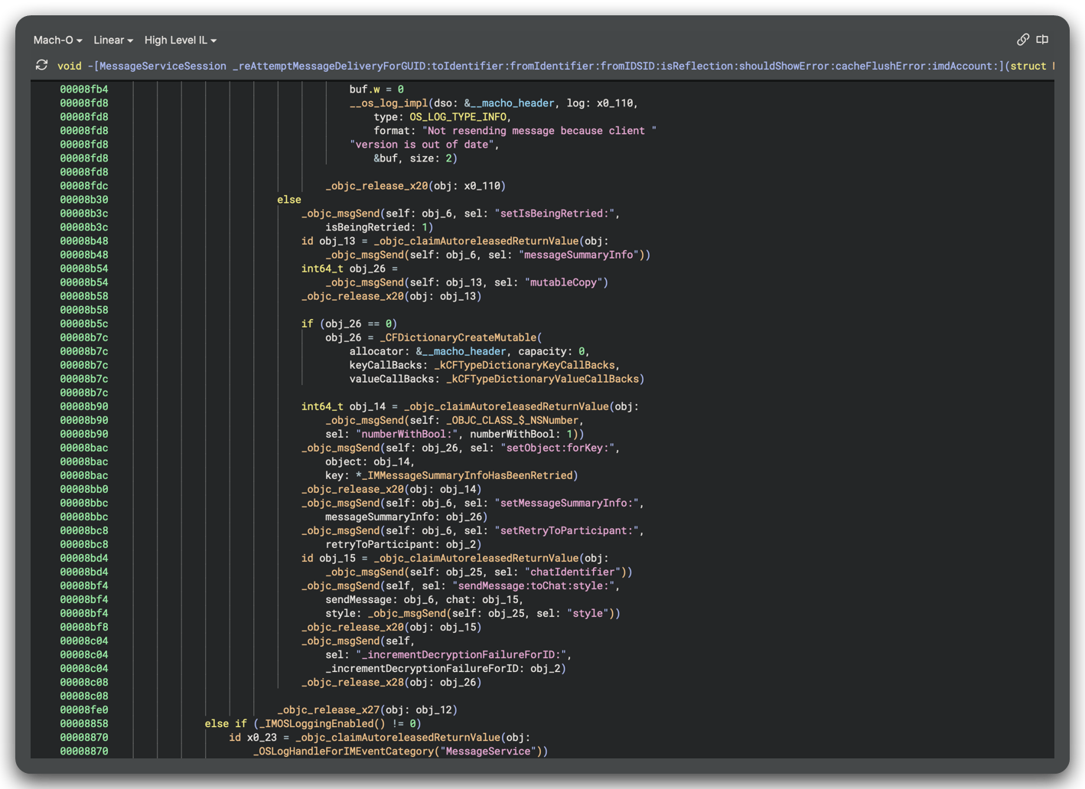
Task: Click _kCFTypeDictionaryValueCallBacks symbol
Action: (x=542, y=379)
